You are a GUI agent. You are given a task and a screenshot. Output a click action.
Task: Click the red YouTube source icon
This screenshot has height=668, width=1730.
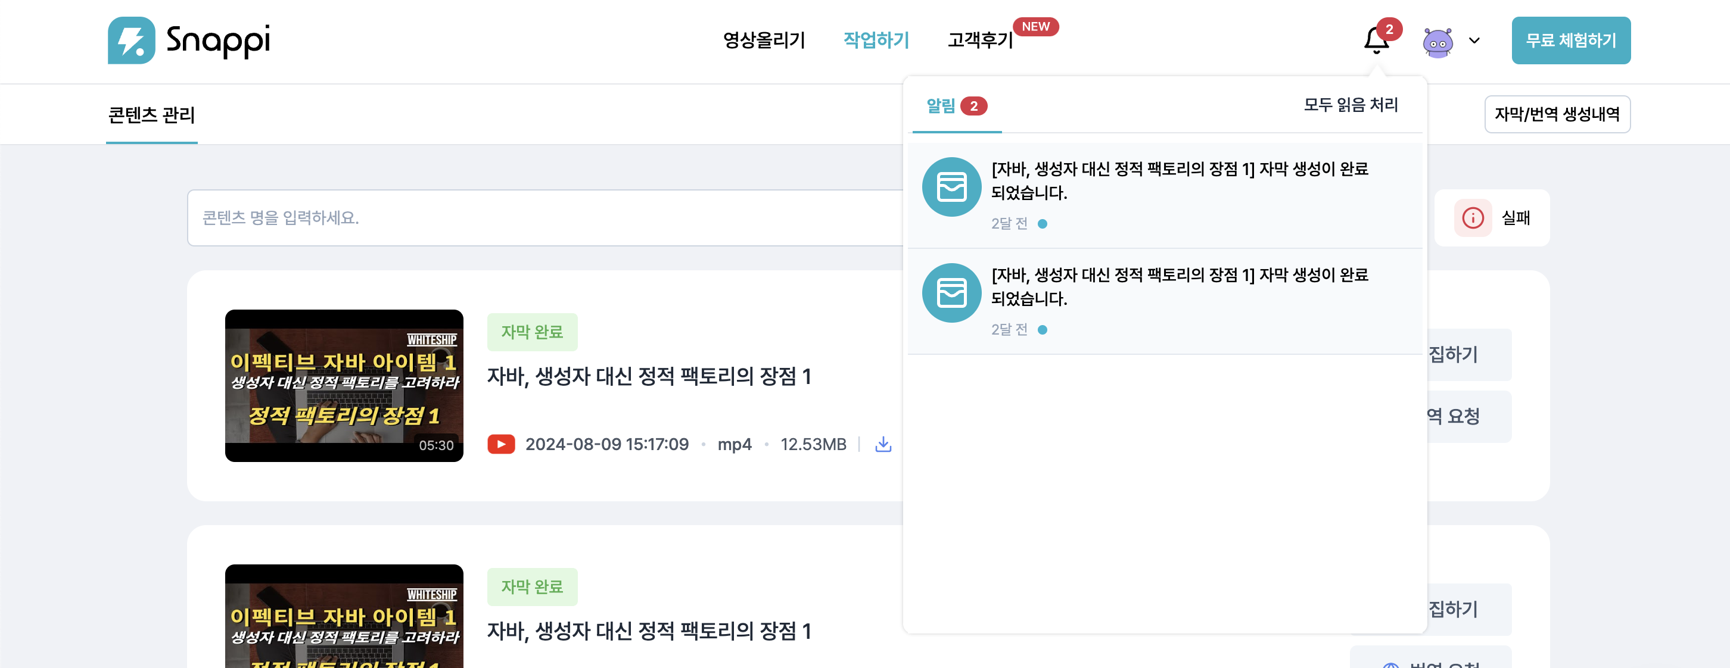pos(501,444)
